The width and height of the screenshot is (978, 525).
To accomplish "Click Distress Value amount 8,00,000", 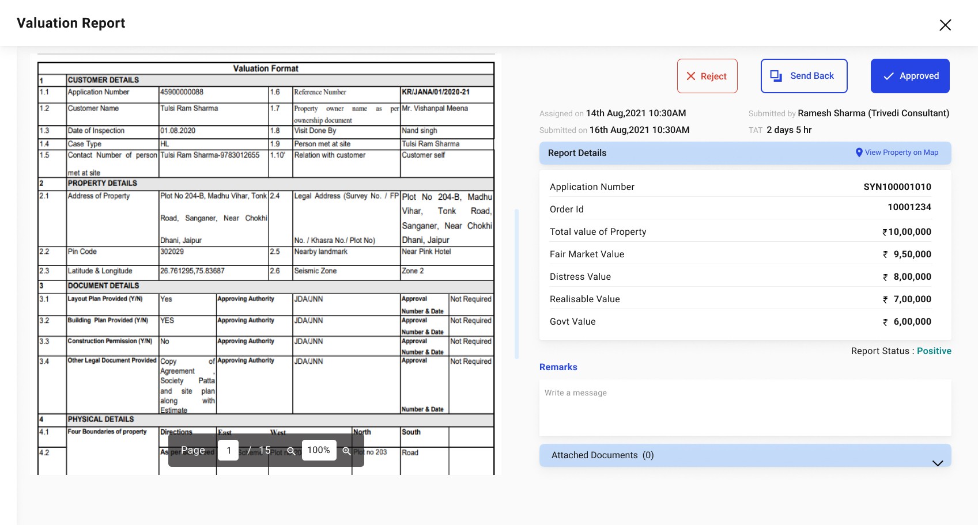I will pyautogui.click(x=907, y=277).
